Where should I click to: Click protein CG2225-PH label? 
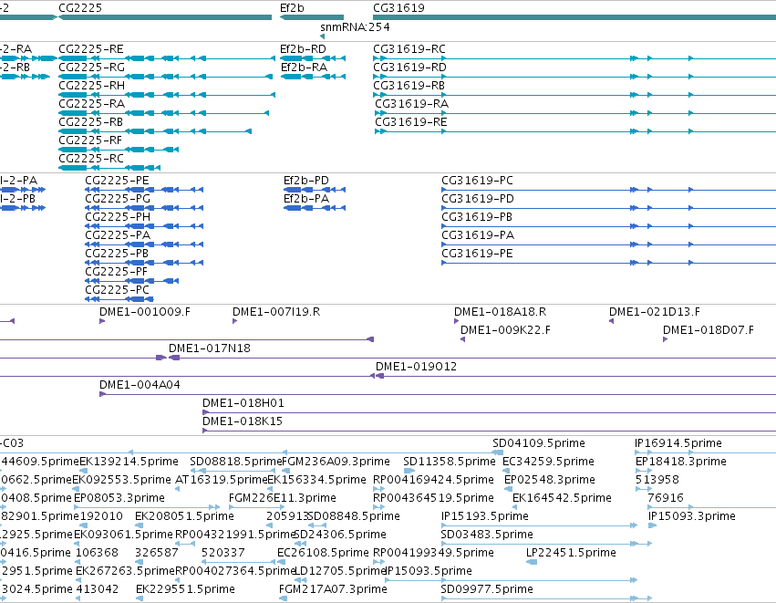point(118,217)
